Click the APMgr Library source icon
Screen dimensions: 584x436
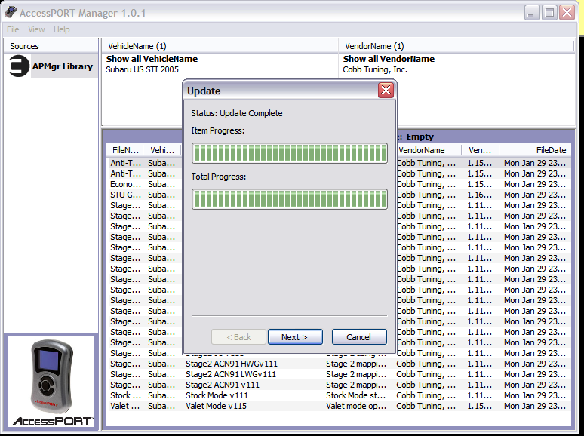(x=19, y=66)
